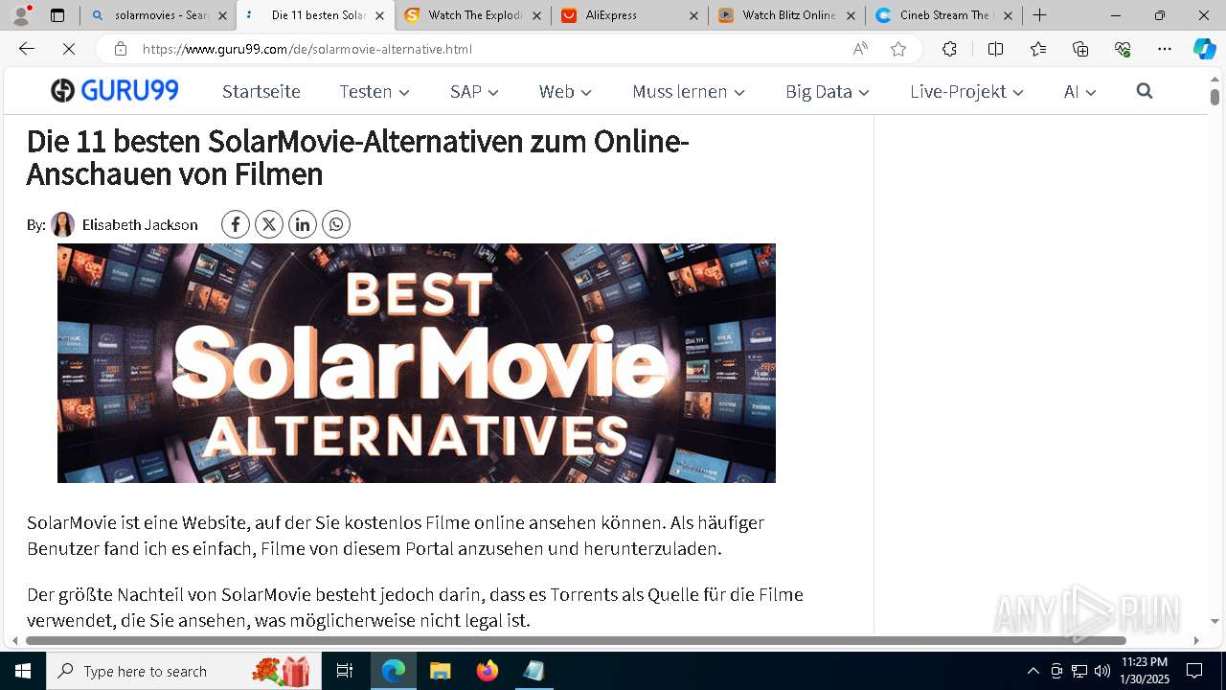Close the AliExpress tab

(x=693, y=15)
